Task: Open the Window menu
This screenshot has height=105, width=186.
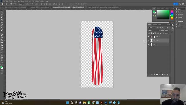Action: click(42, 1)
